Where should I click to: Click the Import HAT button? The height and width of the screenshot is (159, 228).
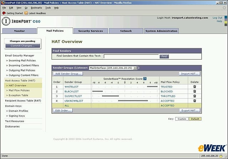coord(190,73)
